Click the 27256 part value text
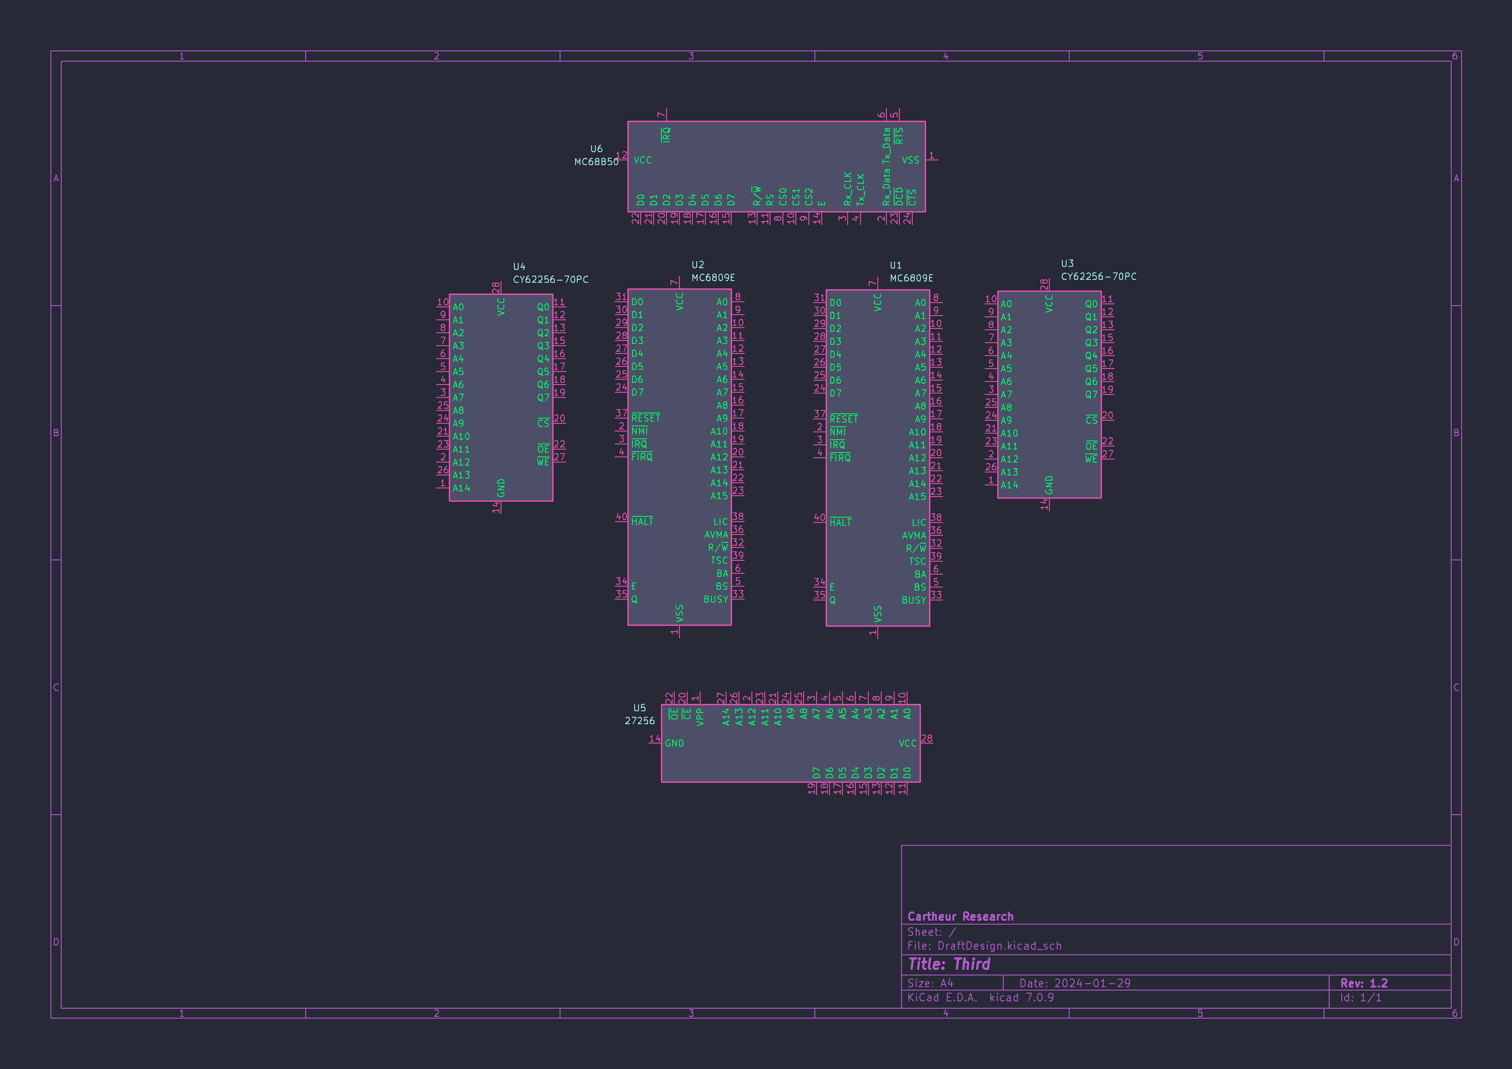The image size is (1512, 1069). point(639,721)
